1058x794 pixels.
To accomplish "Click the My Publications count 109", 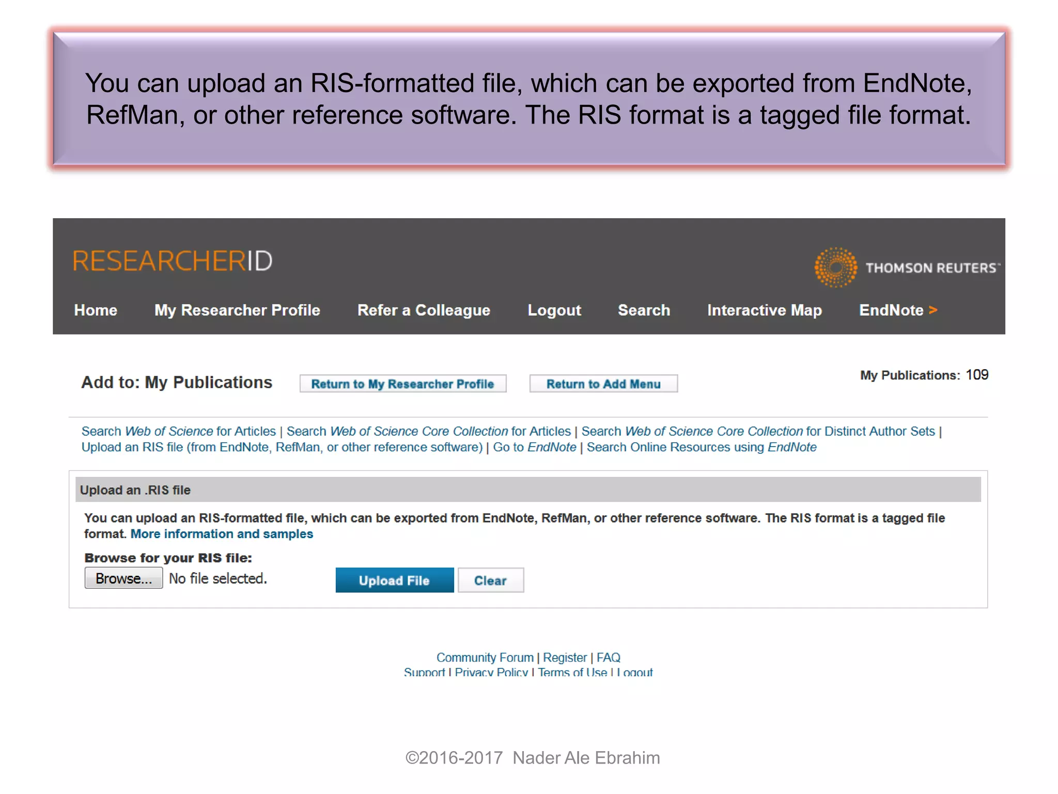I will (977, 375).
